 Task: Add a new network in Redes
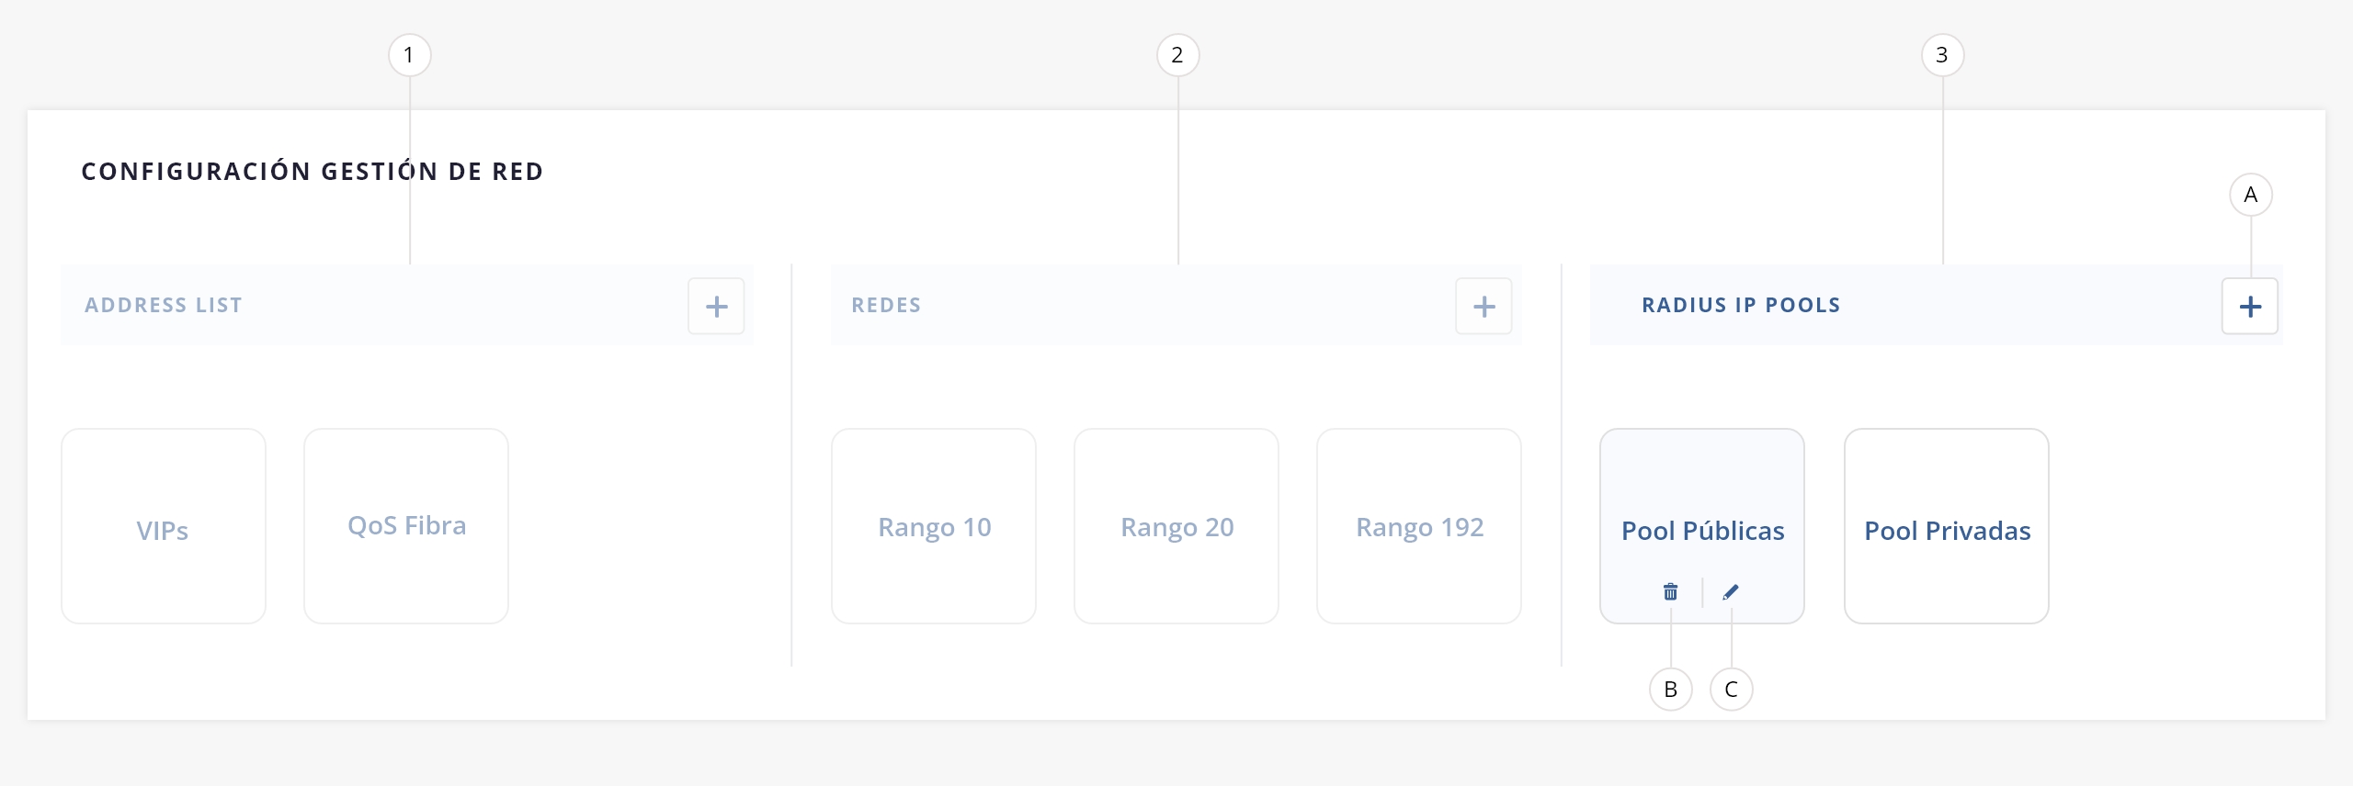point(1483,307)
